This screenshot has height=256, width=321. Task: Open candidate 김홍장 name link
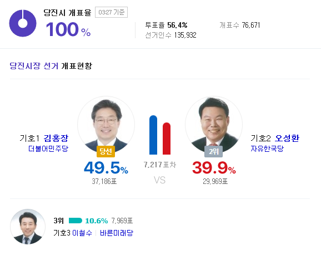(56, 139)
